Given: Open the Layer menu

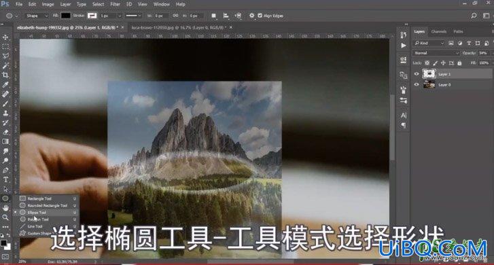Looking at the screenshot, I should click(x=65, y=4).
